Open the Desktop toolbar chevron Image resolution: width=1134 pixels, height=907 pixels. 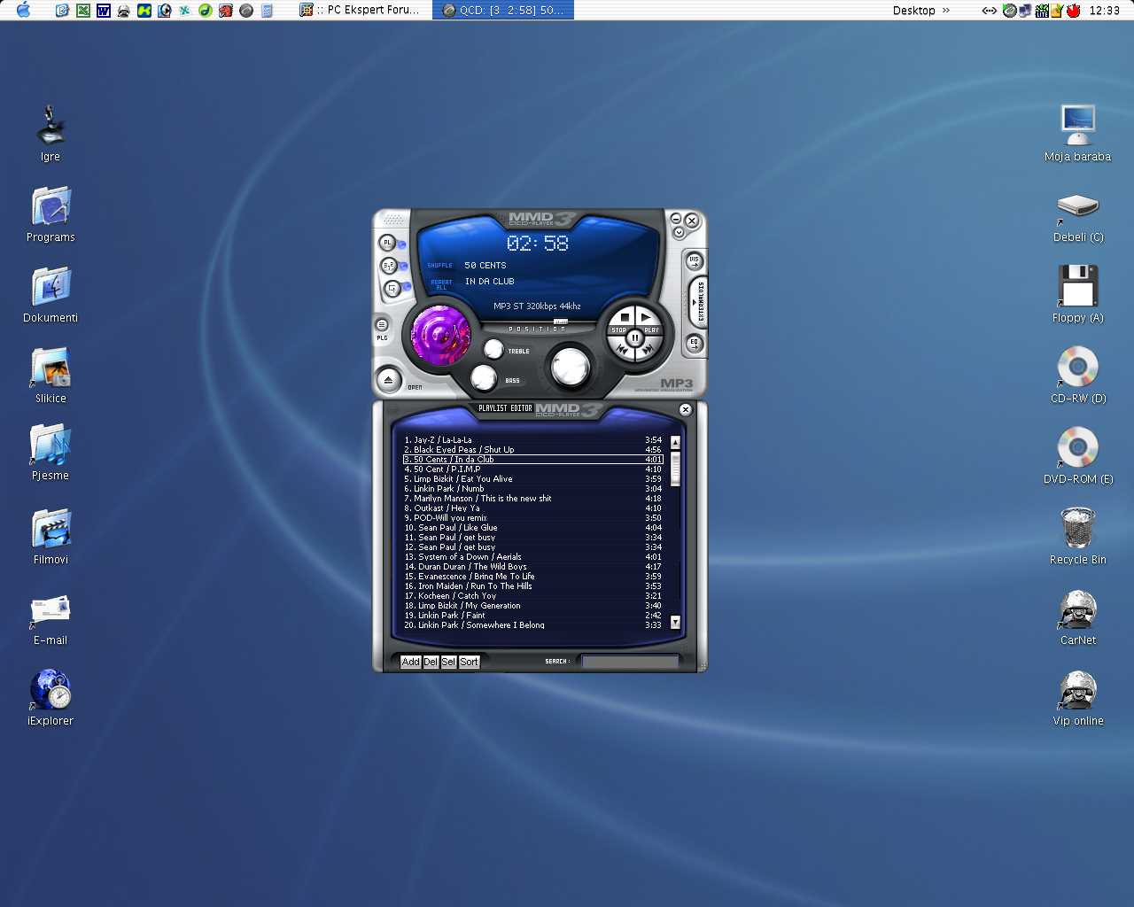click(x=946, y=11)
